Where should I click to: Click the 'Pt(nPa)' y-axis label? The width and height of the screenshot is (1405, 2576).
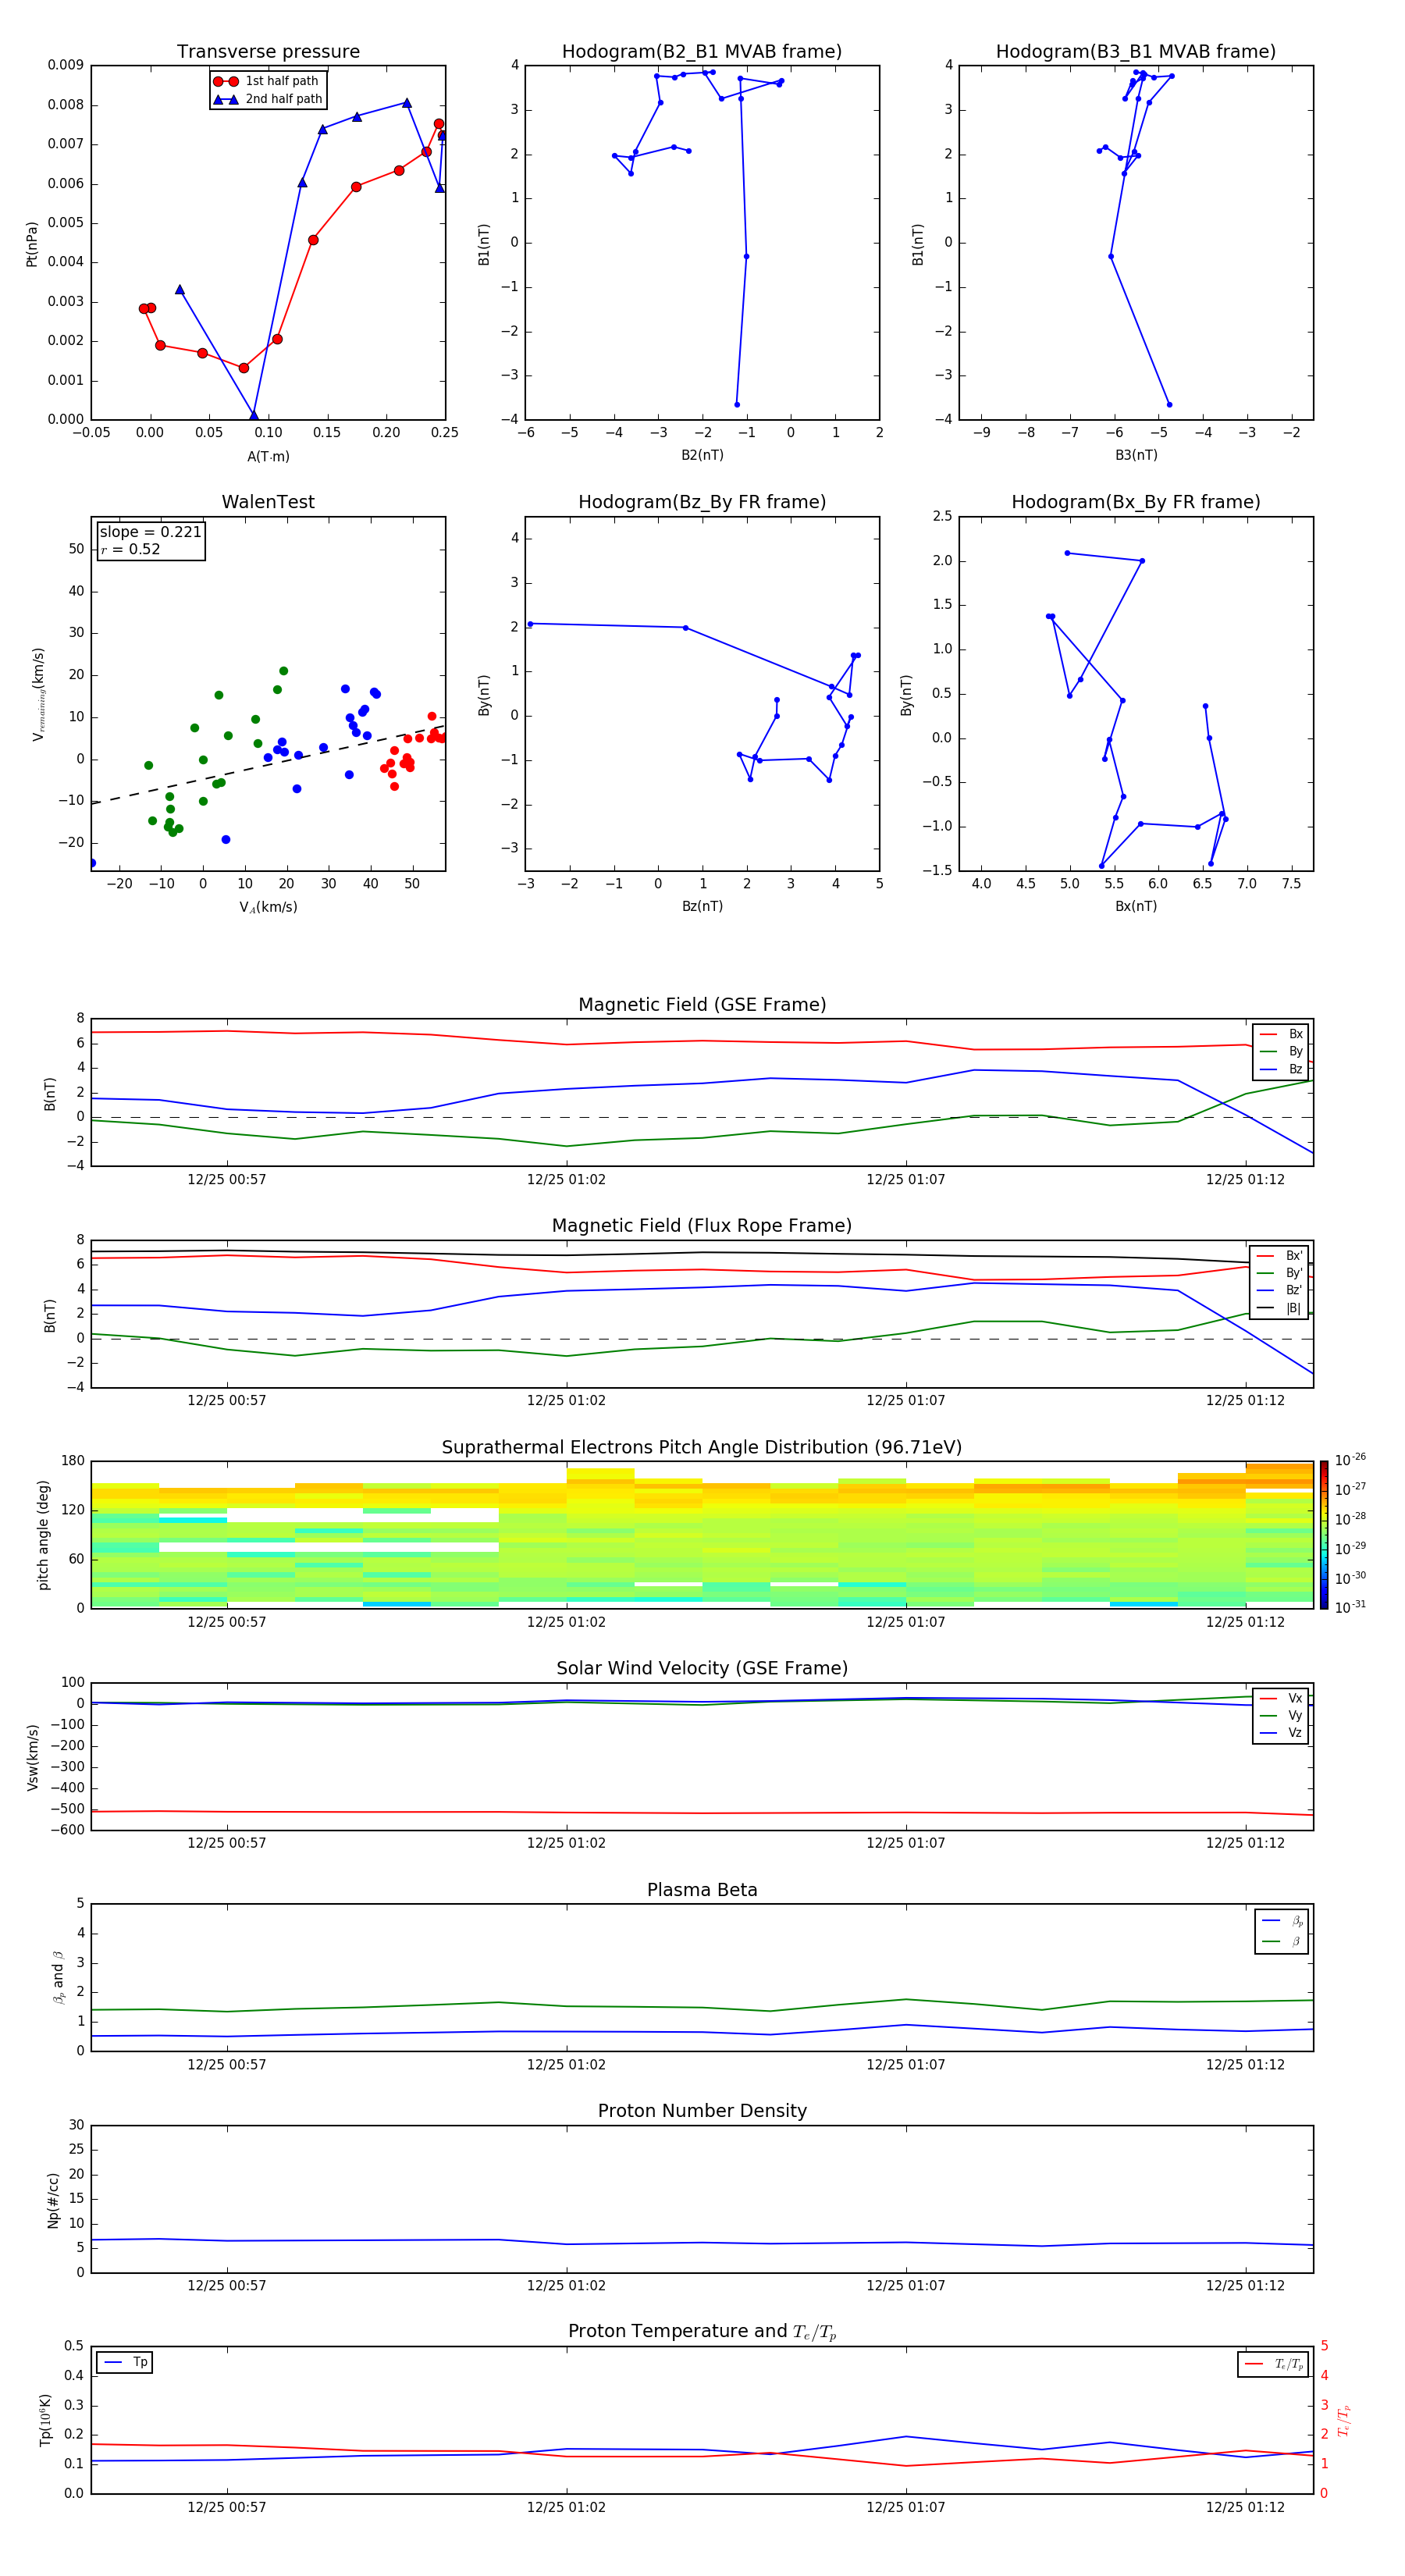click(32, 243)
